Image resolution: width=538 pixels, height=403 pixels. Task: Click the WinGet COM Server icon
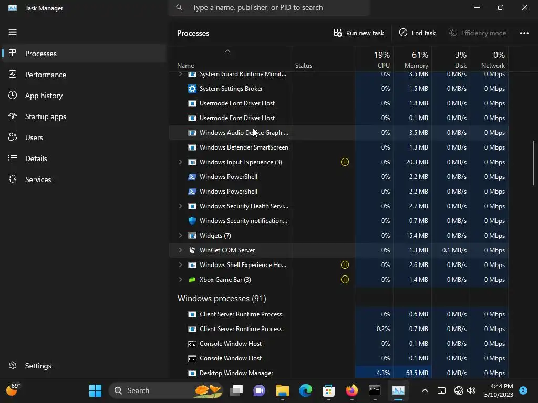tap(192, 250)
